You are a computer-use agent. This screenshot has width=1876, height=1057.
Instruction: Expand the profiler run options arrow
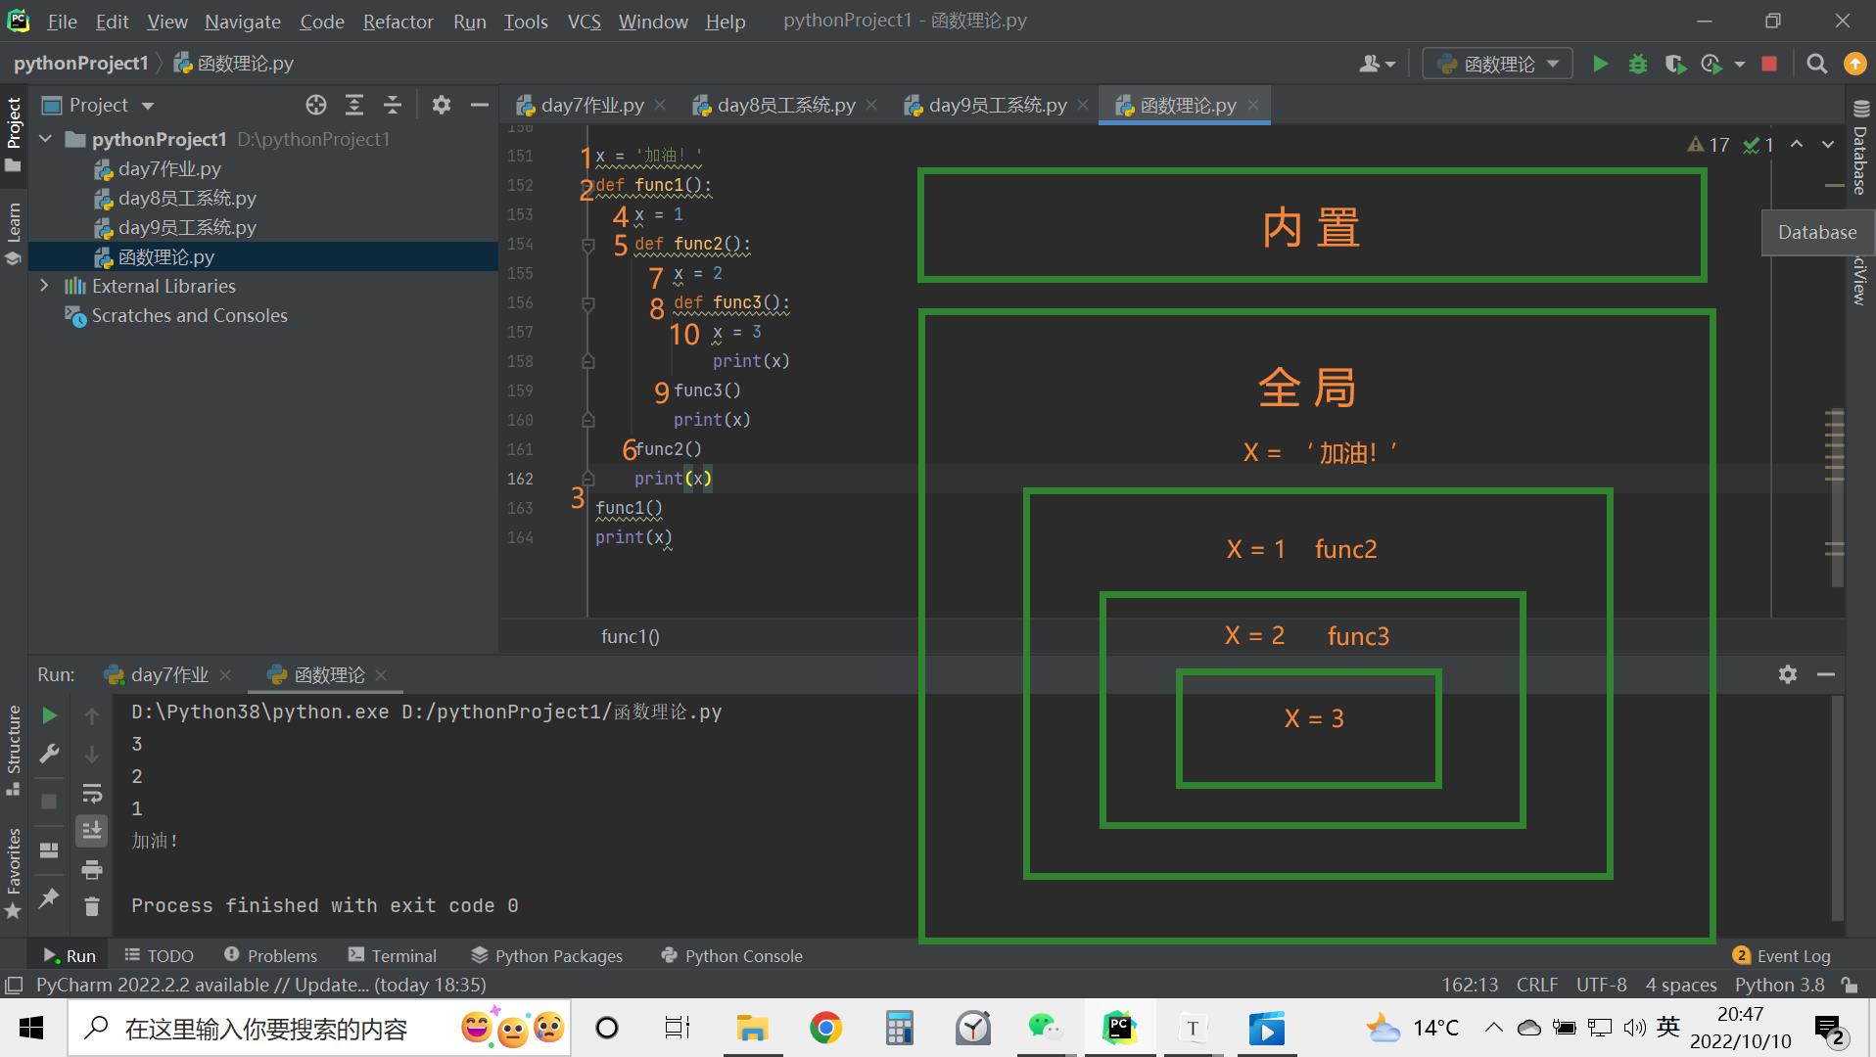[x=1739, y=64]
